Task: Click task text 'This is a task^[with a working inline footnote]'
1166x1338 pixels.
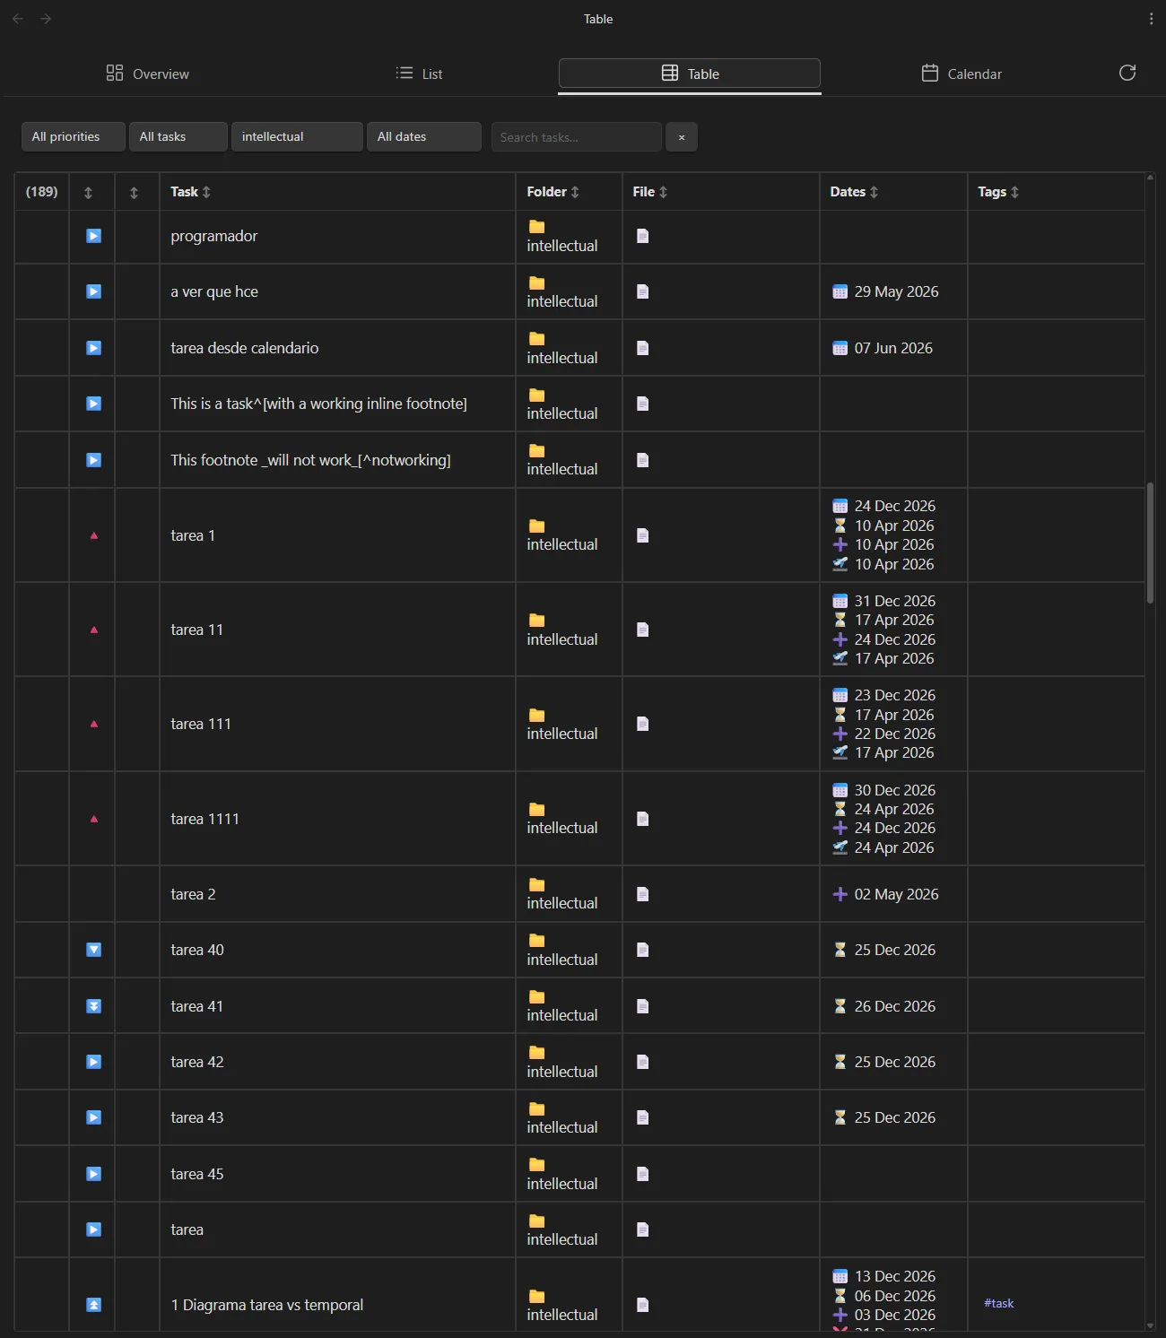Action: [318, 404]
